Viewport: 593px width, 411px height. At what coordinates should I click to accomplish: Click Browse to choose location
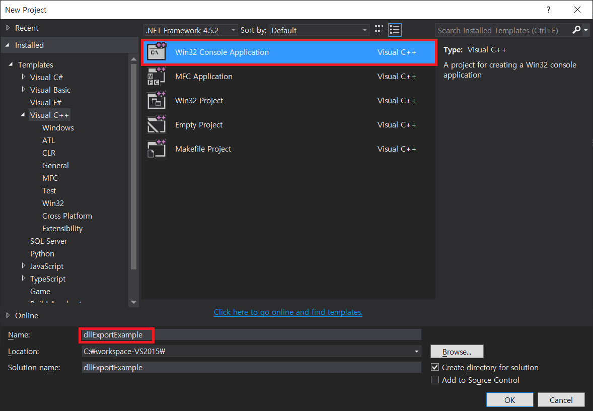(x=457, y=352)
